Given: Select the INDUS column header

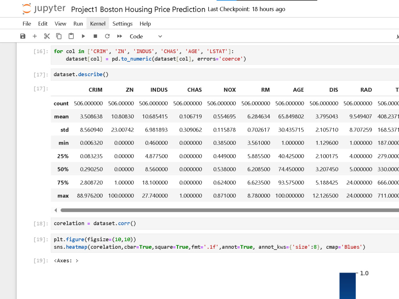Looking at the screenshot, I should 159,90.
